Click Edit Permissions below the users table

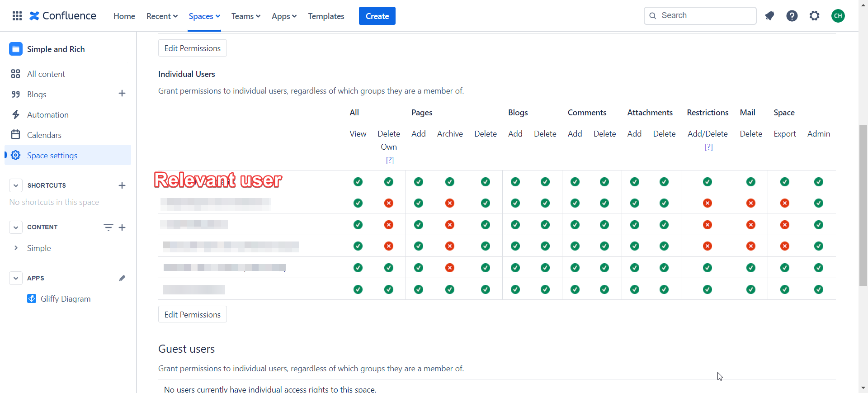click(x=193, y=314)
